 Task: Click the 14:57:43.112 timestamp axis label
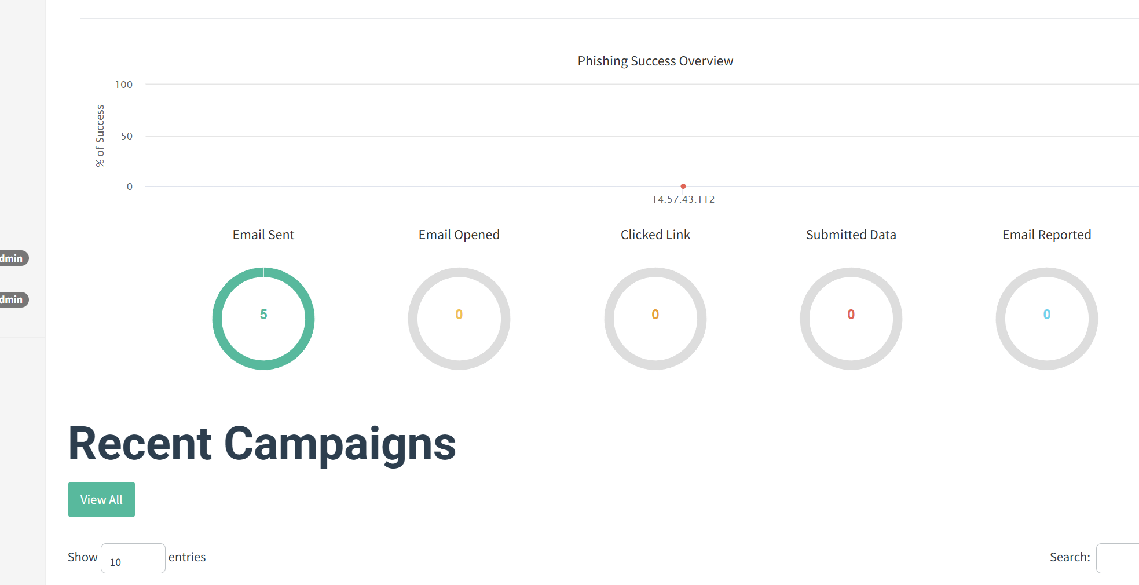coord(683,199)
